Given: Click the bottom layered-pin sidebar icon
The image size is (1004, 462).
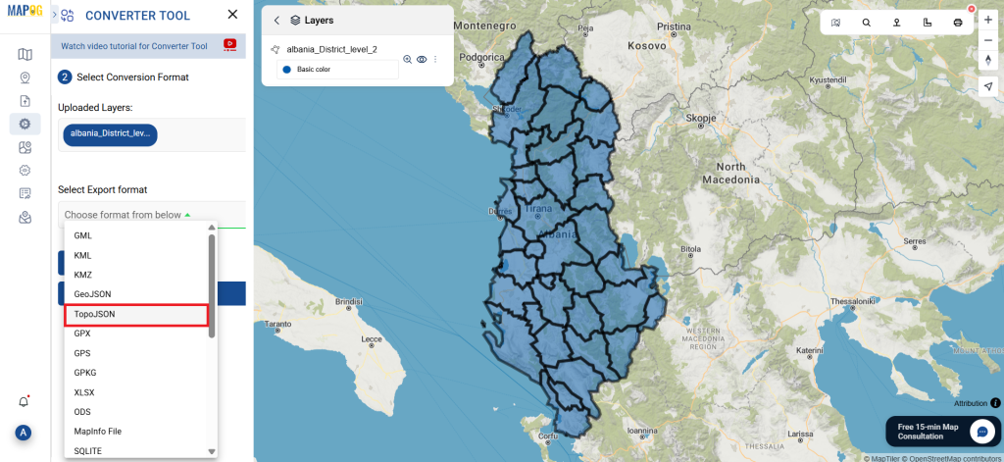Looking at the screenshot, I should point(25,217).
